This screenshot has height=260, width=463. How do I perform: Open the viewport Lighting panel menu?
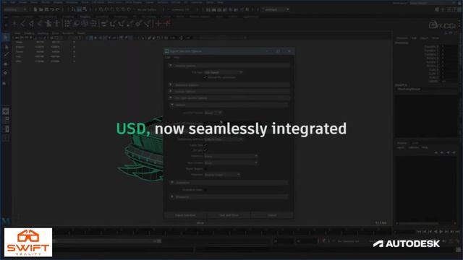pyautogui.click(x=43, y=33)
